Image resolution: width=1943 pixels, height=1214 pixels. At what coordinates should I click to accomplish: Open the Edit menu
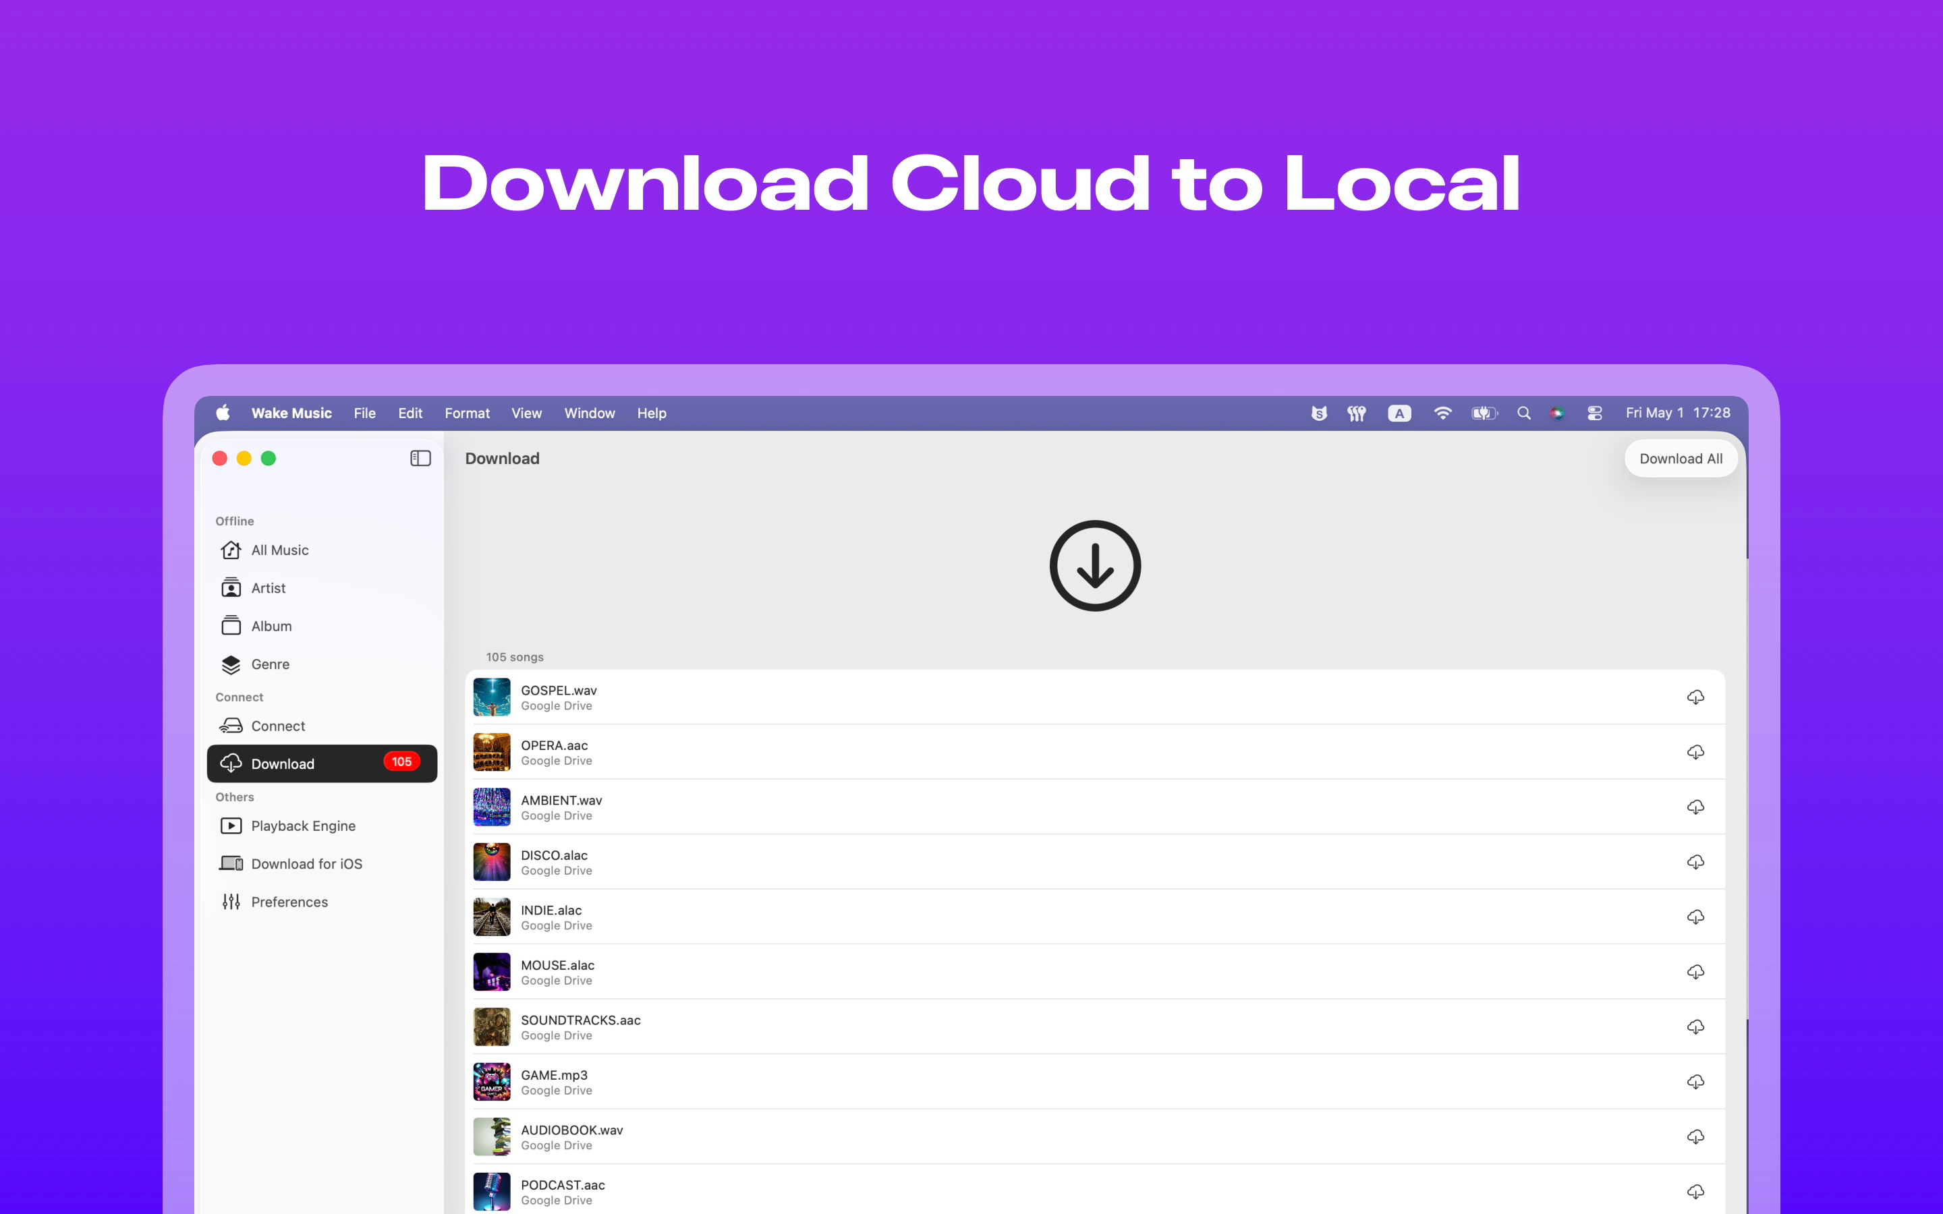pyautogui.click(x=410, y=413)
